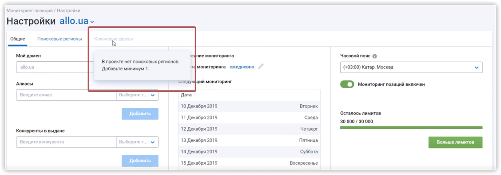Click the Мониторинг позиций breadcrumb
Screen dimensions: 501x175
click(x=30, y=10)
